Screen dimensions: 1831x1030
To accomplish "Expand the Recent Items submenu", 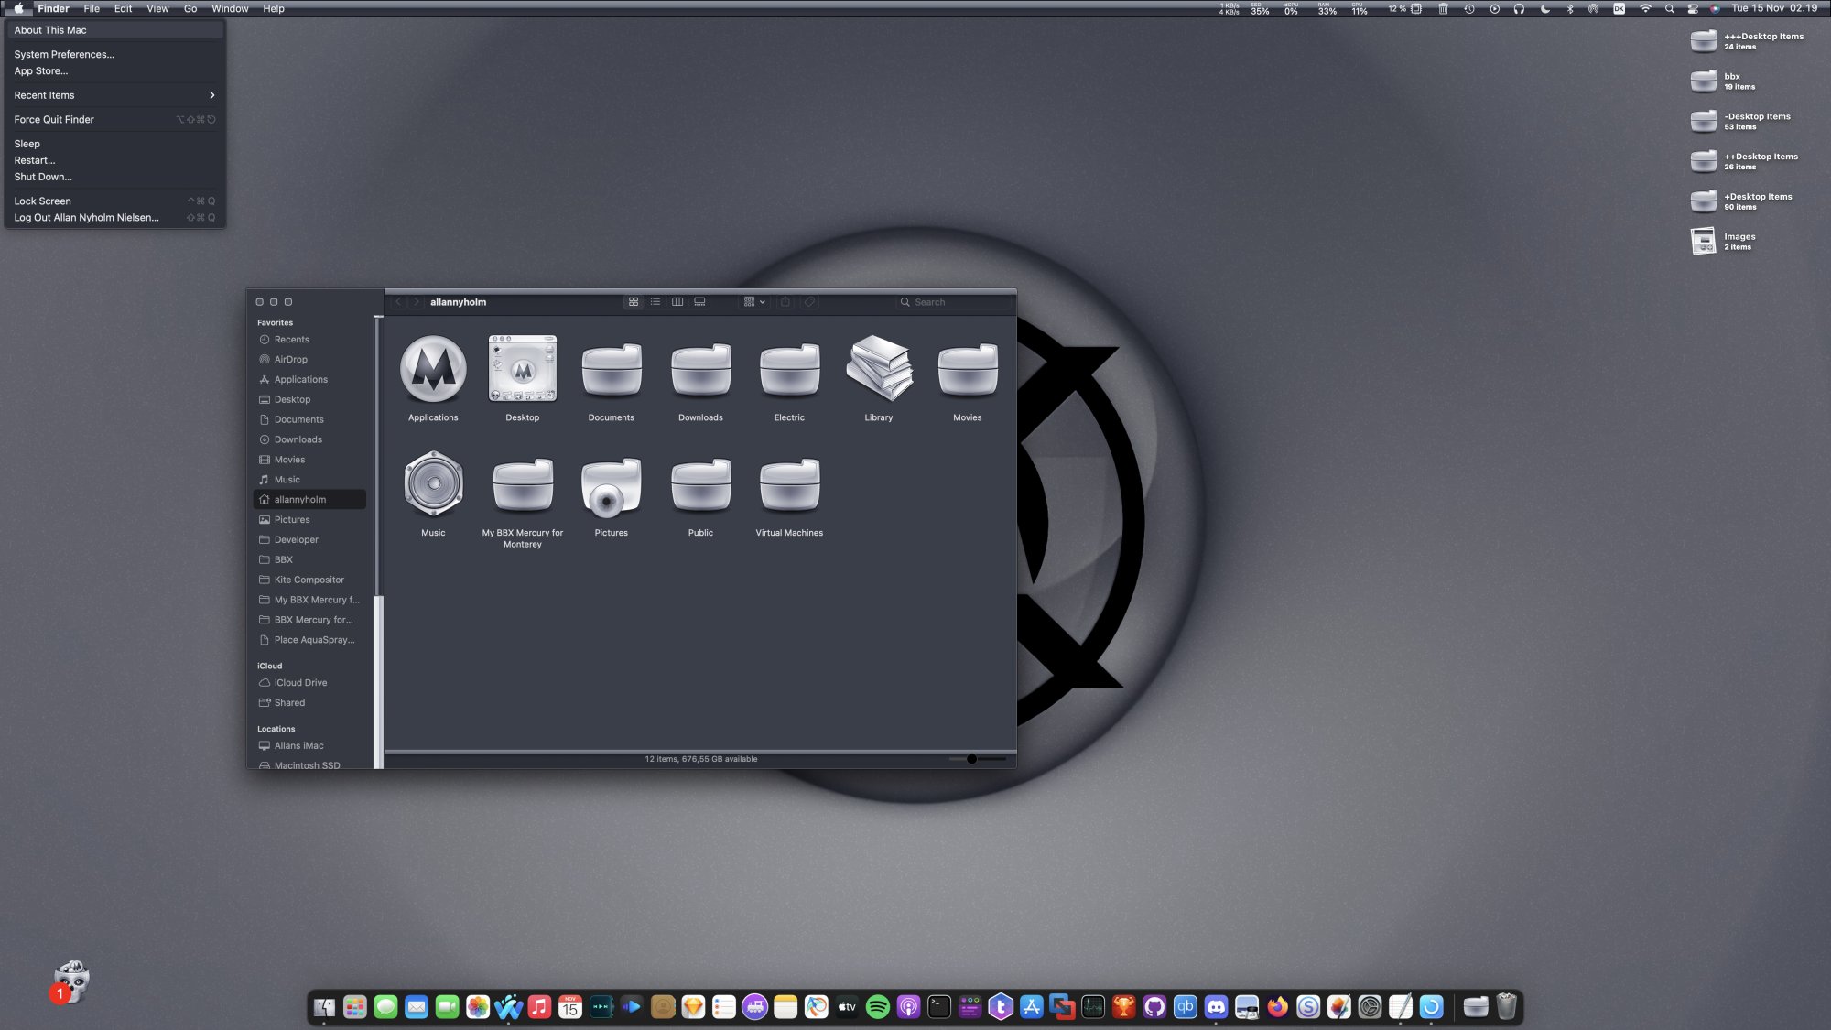I will click(114, 95).
